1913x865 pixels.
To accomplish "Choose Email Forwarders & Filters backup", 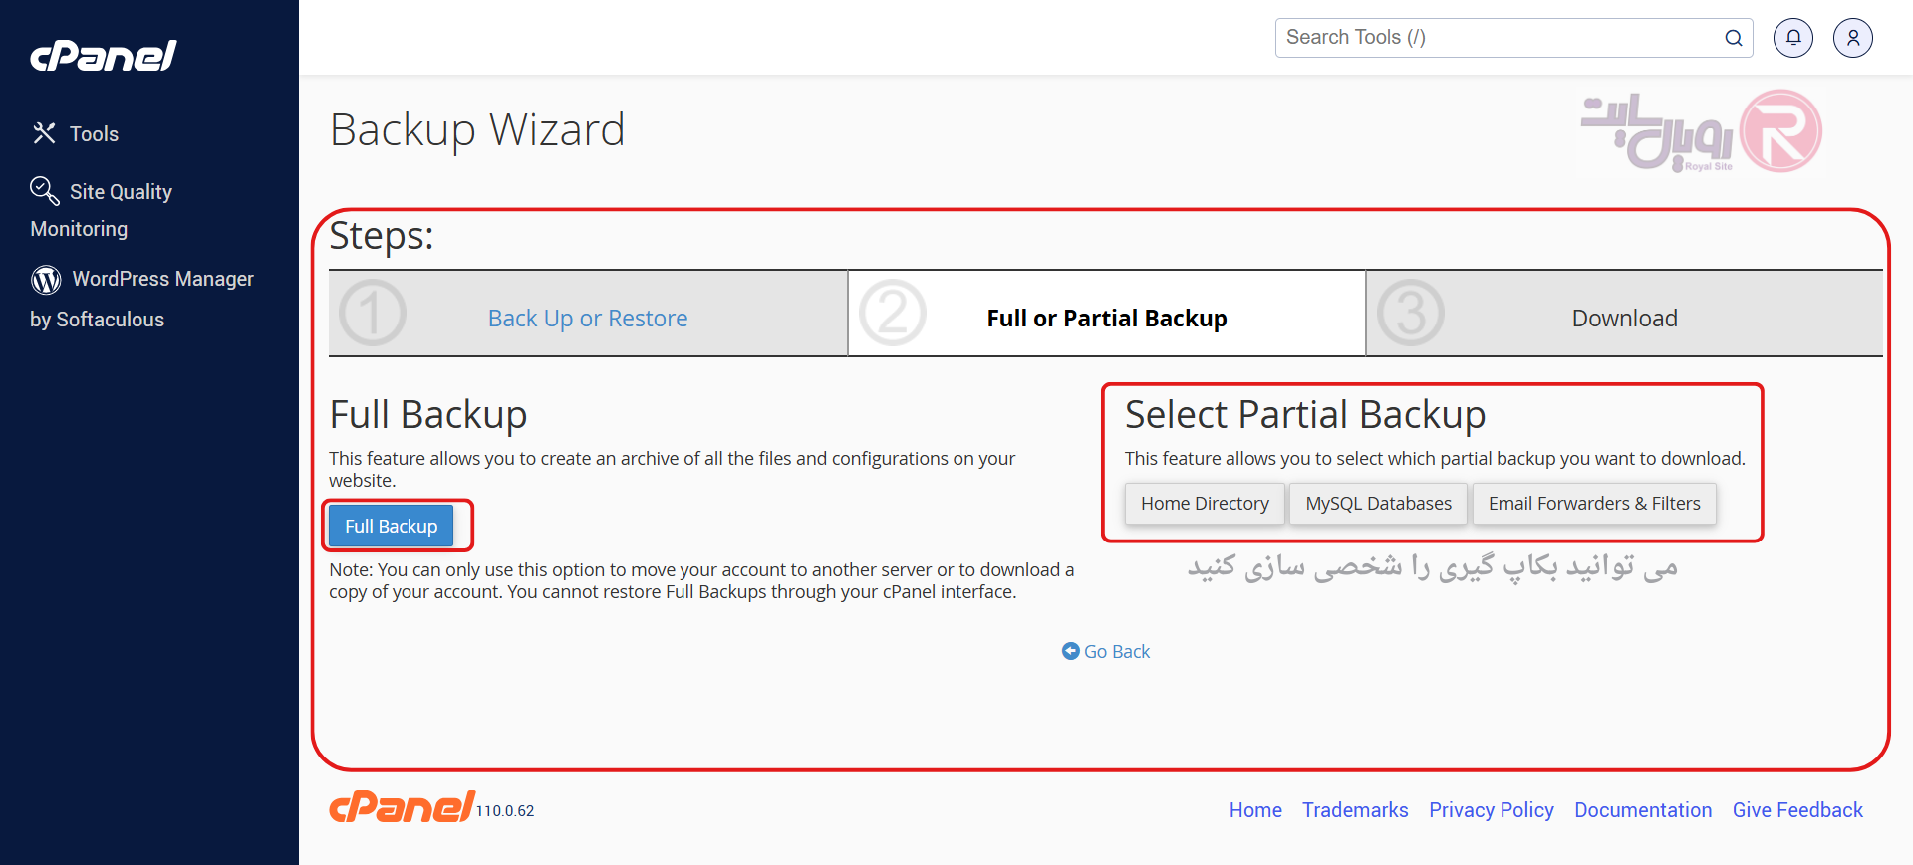I will 1594,504.
